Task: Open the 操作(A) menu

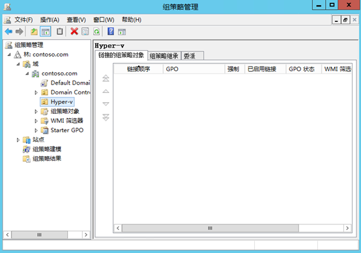Action: (50, 20)
